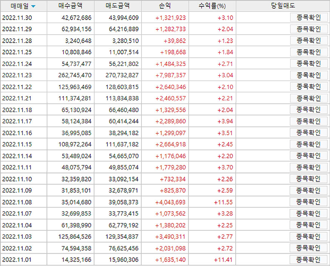Click return rate +1.23
The width and height of the screenshot is (330, 266).
[225, 41]
